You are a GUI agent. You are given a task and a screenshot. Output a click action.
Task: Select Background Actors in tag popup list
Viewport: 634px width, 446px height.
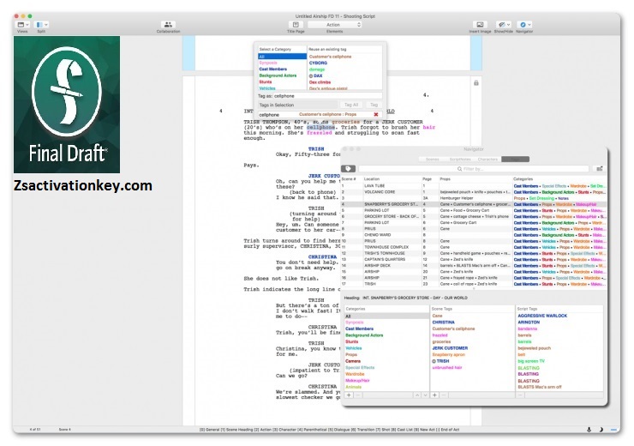click(278, 75)
